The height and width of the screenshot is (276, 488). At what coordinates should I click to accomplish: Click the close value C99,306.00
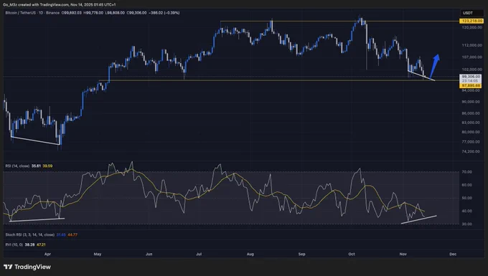click(x=136, y=13)
